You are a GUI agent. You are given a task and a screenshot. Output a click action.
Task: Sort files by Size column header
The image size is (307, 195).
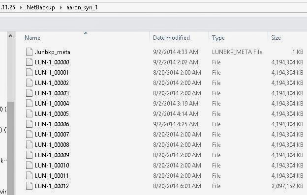pyautogui.click(x=276, y=38)
